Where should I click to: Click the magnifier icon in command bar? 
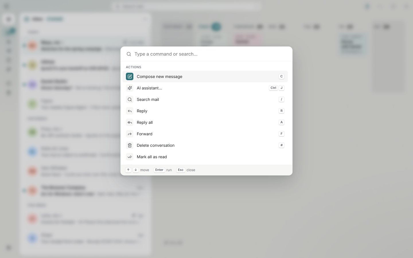pyautogui.click(x=129, y=54)
